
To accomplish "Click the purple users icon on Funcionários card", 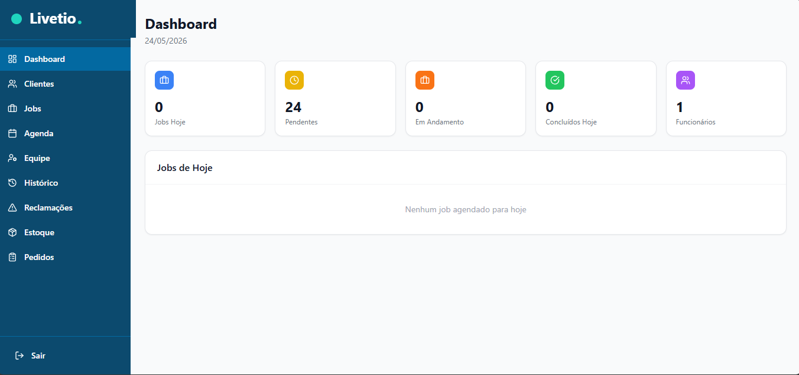I will tap(686, 80).
